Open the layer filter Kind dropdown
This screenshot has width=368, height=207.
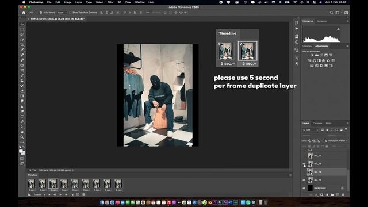point(310,130)
